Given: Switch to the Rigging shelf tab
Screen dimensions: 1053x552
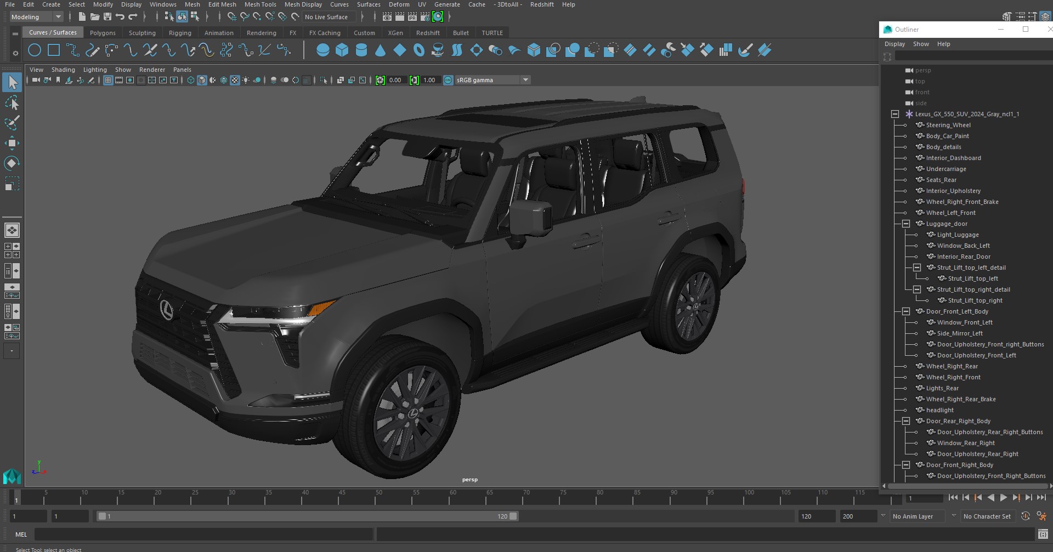Looking at the screenshot, I should point(180,33).
